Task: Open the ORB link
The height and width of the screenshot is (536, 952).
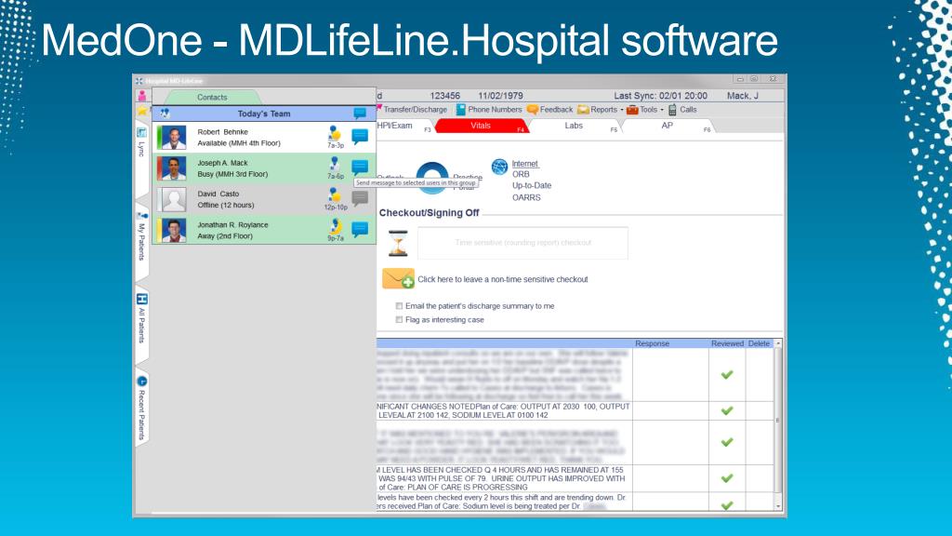Action: 521,174
